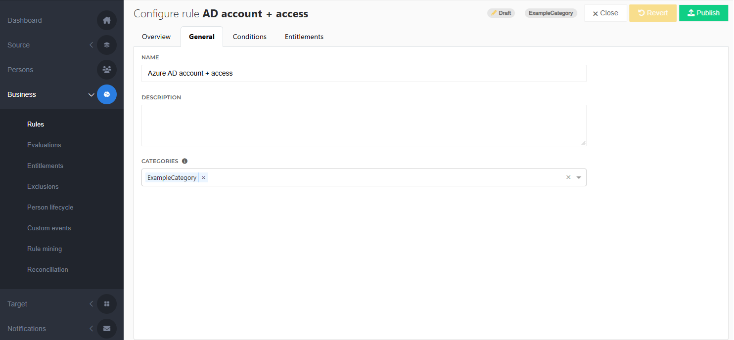Open the Categories dropdown arrow
This screenshot has height=340, width=734.
coord(579,177)
